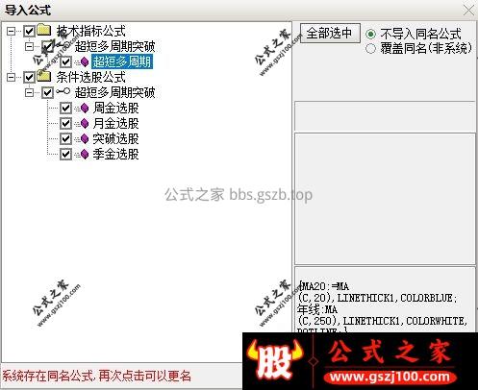The image size is (478, 390).
Task: Select the 月金选股 formula
Action: pyautogui.click(x=115, y=123)
